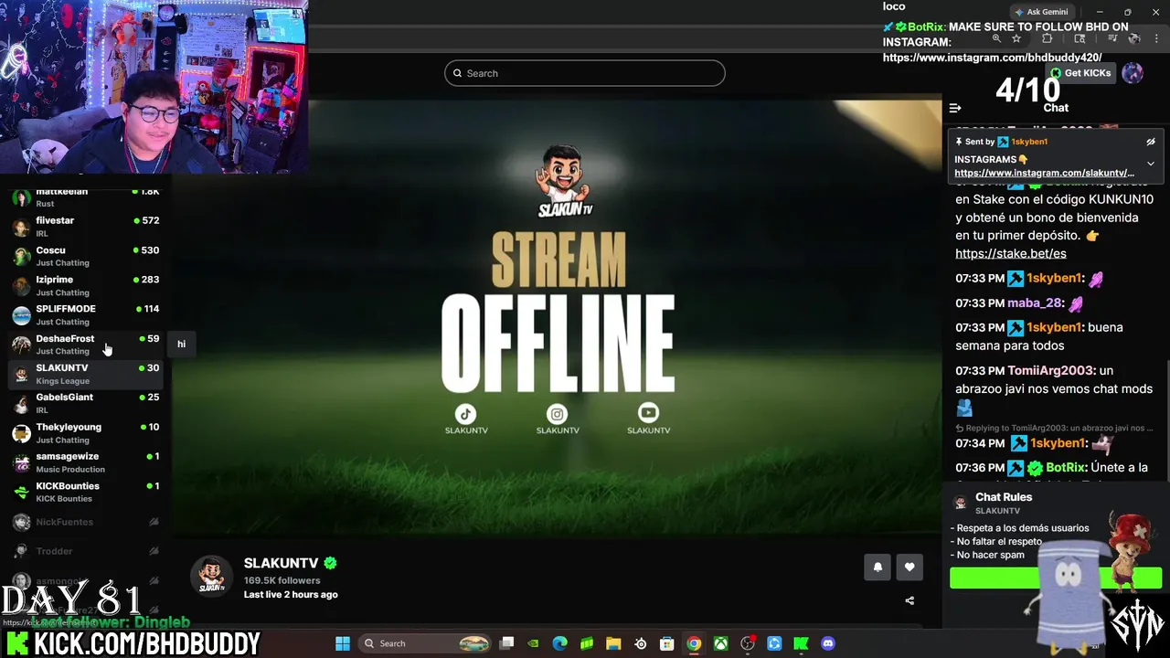Open the SLAKUNTV channel avatar below stream
The image size is (1170, 658).
pyautogui.click(x=211, y=576)
